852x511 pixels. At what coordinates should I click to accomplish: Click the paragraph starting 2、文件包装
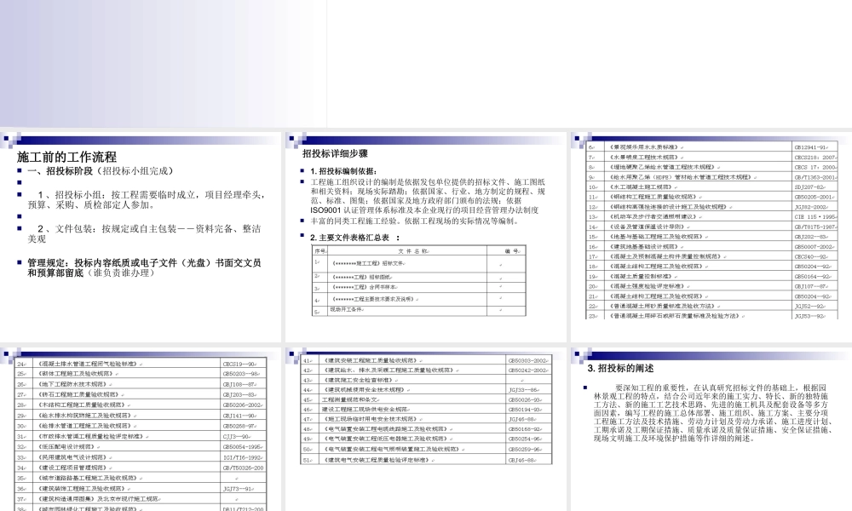(x=145, y=234)
